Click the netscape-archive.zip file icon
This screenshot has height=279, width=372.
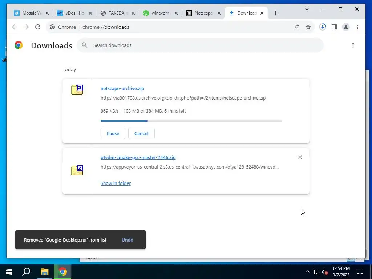[77, 90]
